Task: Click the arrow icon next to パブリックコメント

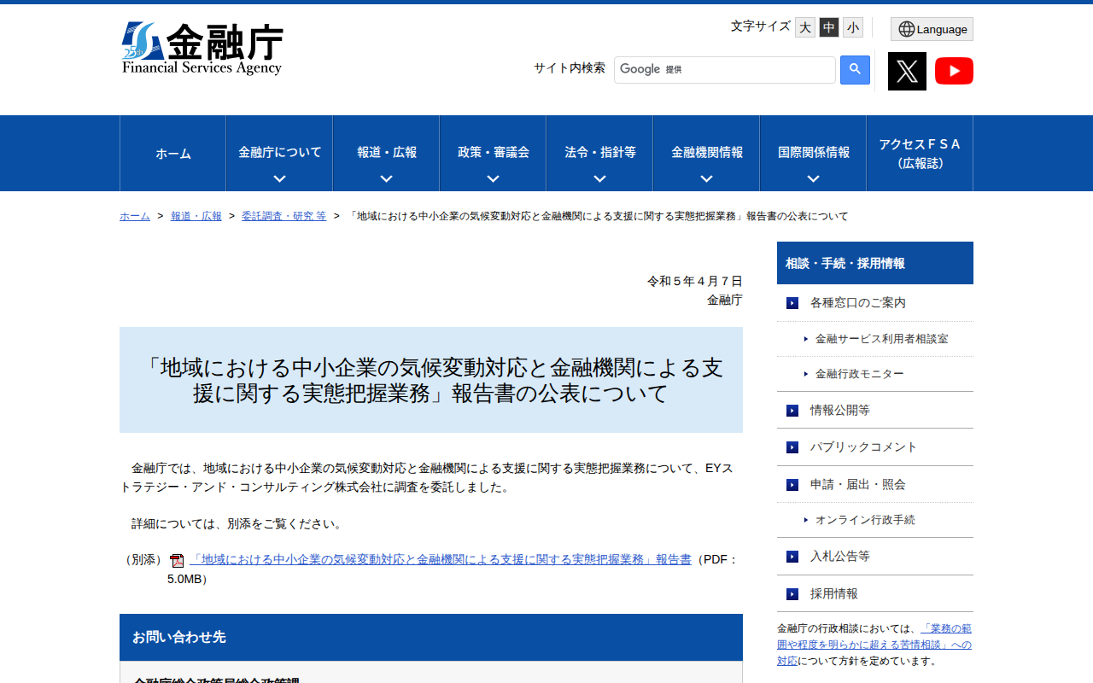Action: [791, 447]
